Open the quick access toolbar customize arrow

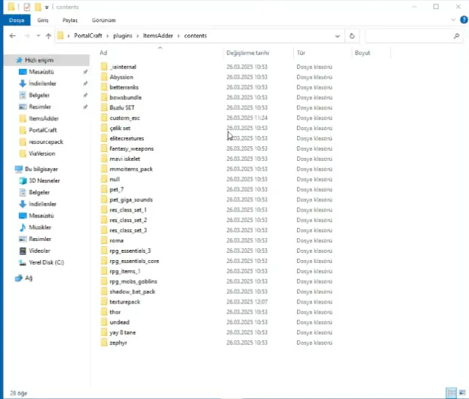click(x=46, y=7)
